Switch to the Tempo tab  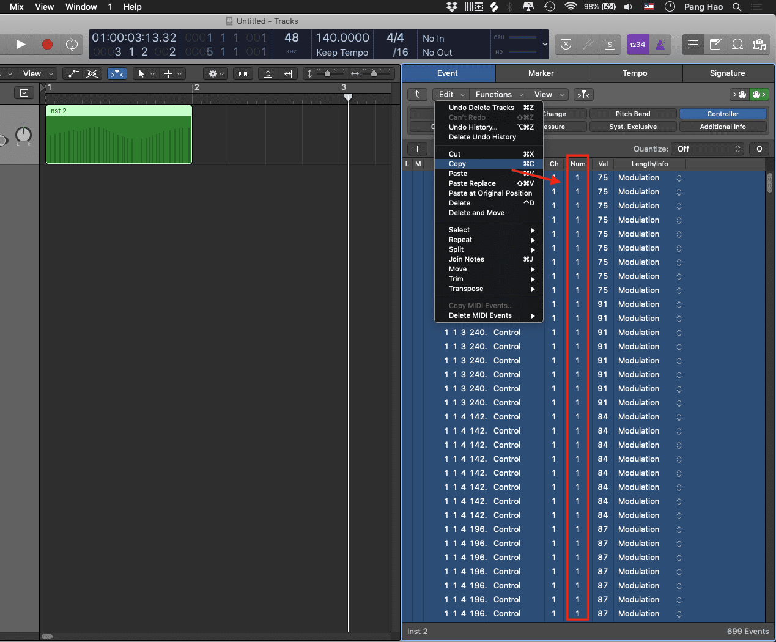point(635,73)
